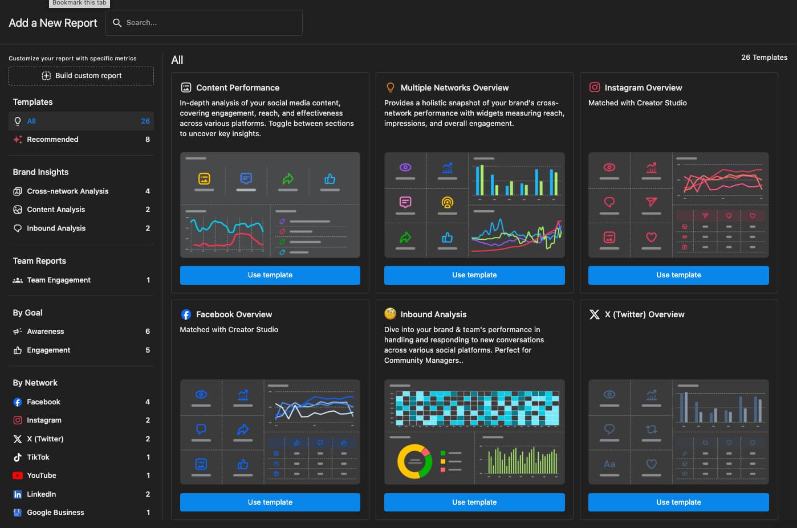
Task: Click the Google Business icon in the sidebar
Action: (16, 512)
